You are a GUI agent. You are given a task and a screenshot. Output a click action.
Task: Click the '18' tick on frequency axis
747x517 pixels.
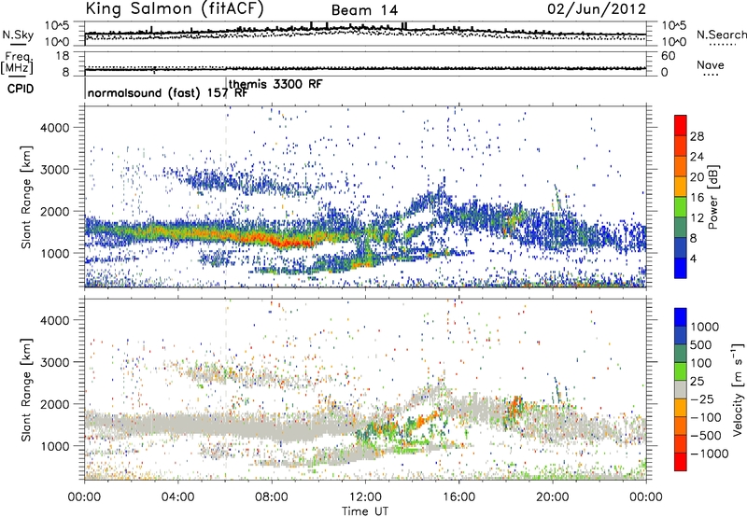click(63, 56)
